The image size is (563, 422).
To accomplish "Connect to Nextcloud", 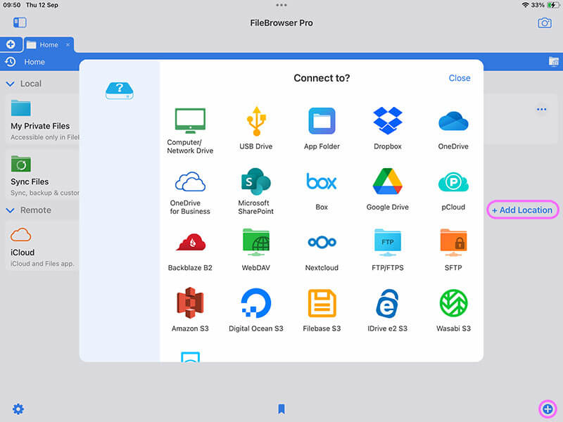I will 322,252.
